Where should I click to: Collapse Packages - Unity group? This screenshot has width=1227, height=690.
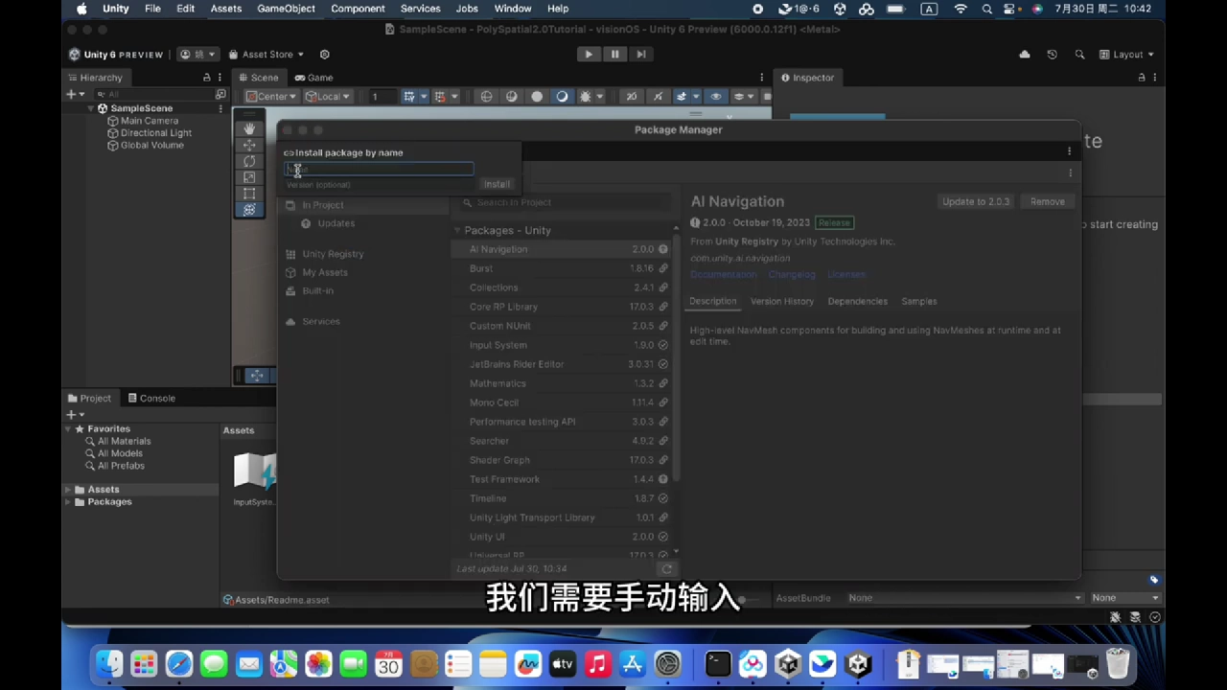click(x=457, y=231)
